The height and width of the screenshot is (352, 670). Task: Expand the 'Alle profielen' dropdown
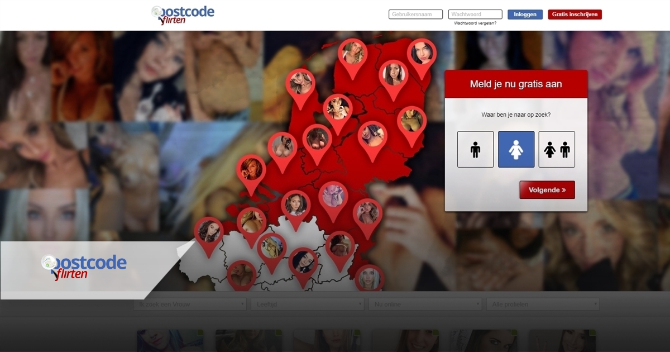tap(543, 305)
